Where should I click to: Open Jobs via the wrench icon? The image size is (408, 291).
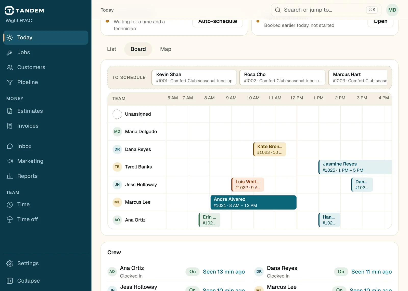10,53
